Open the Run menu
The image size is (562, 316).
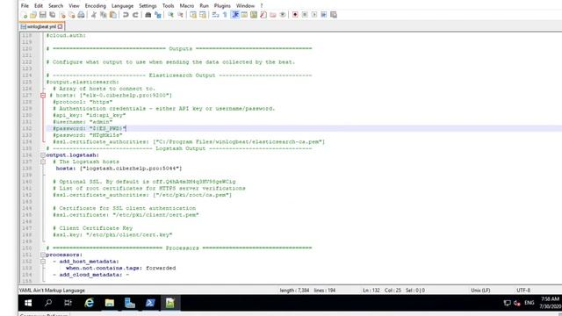(x=204, y=6)
